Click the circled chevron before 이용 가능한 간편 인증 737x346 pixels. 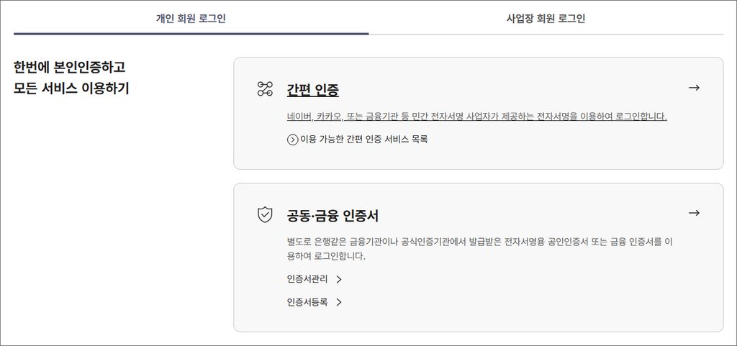(292, 140)
